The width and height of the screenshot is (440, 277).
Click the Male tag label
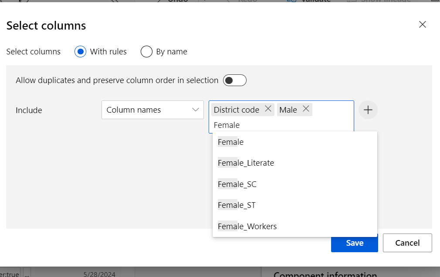(288, 110)
